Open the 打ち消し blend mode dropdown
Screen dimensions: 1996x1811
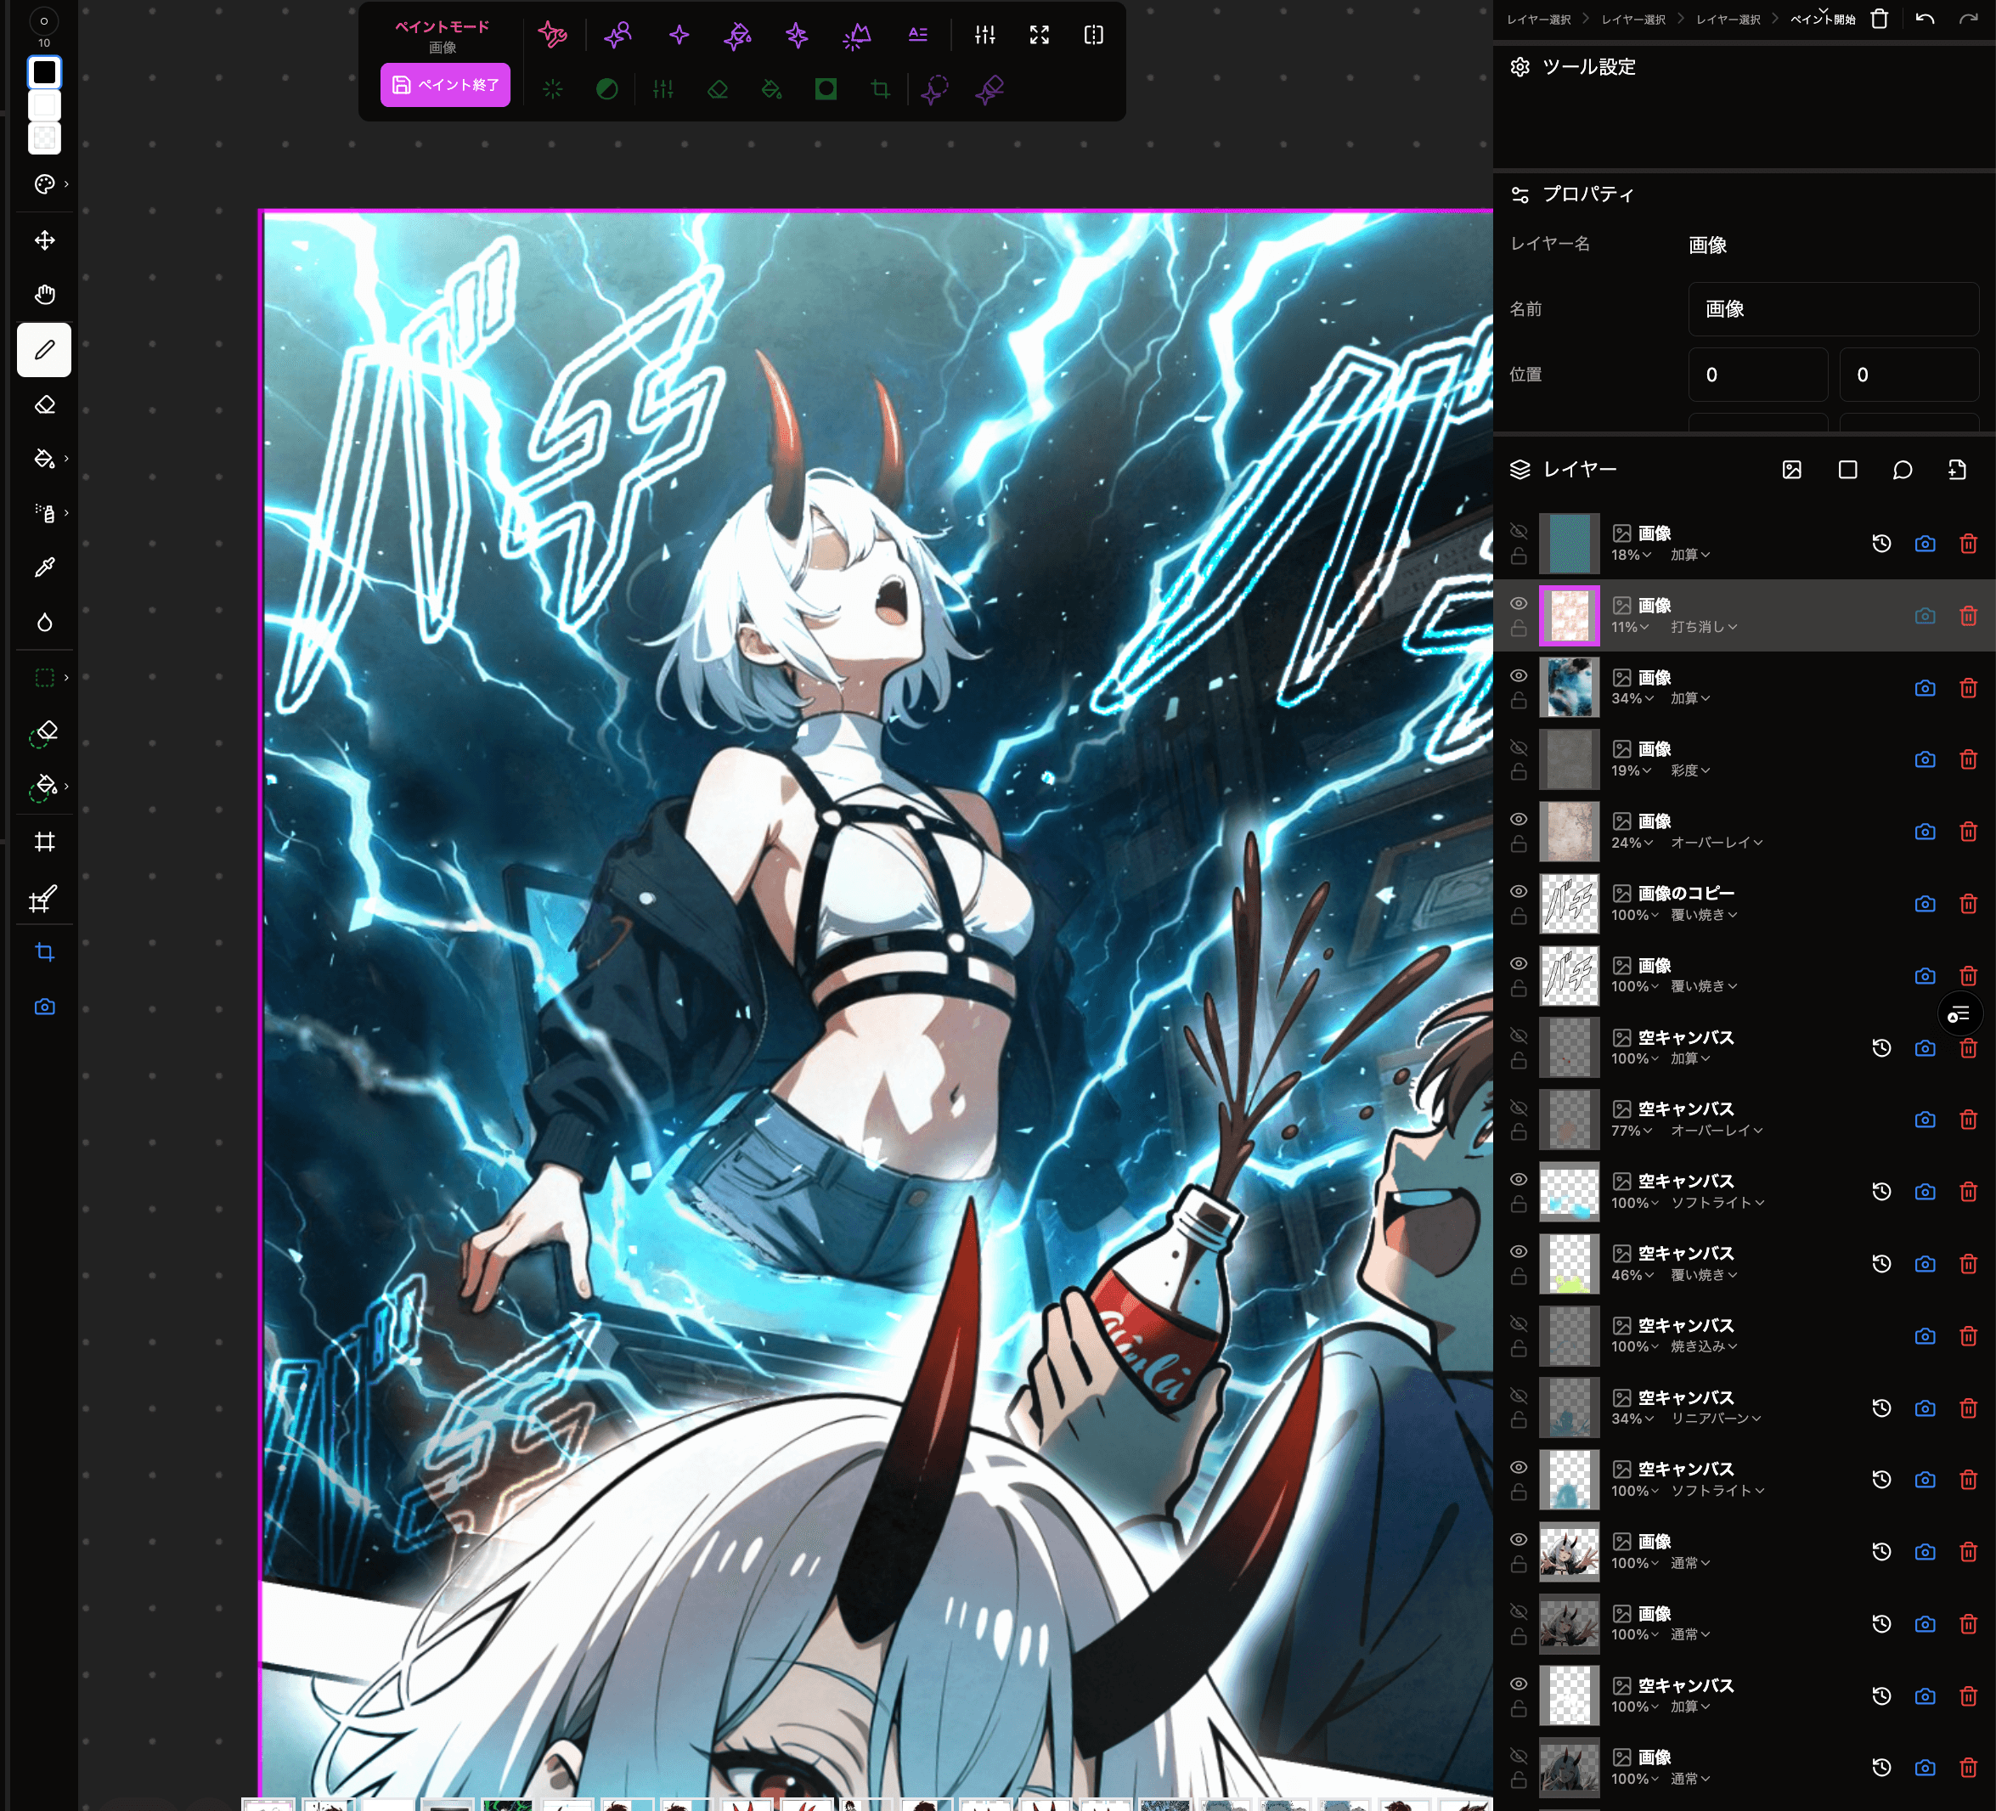[1703, 627]
